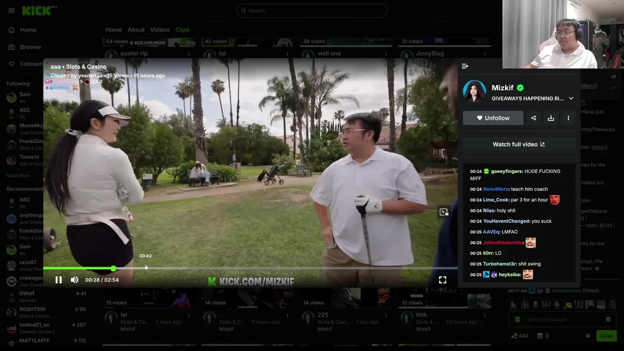
Task: Click gooeyfingers username in clip chat
Action: [507, 172]
